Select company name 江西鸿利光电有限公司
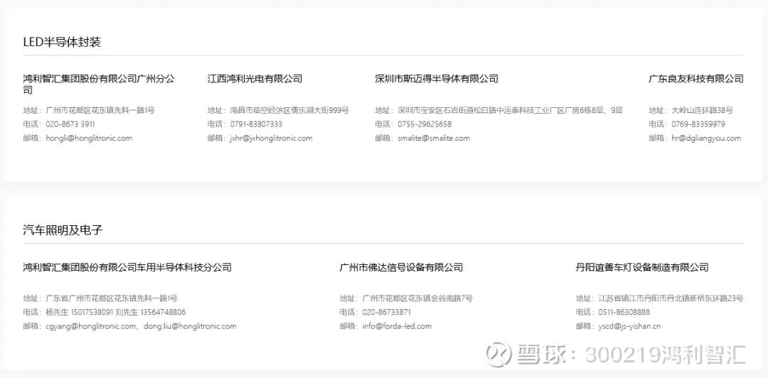Image resolution: width=768 pixels, height=378 pixels. (255, 78)
